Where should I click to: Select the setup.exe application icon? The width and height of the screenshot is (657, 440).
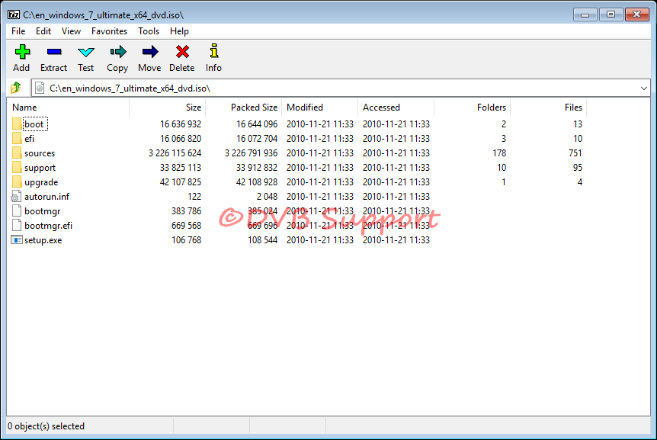click(17, 239)
